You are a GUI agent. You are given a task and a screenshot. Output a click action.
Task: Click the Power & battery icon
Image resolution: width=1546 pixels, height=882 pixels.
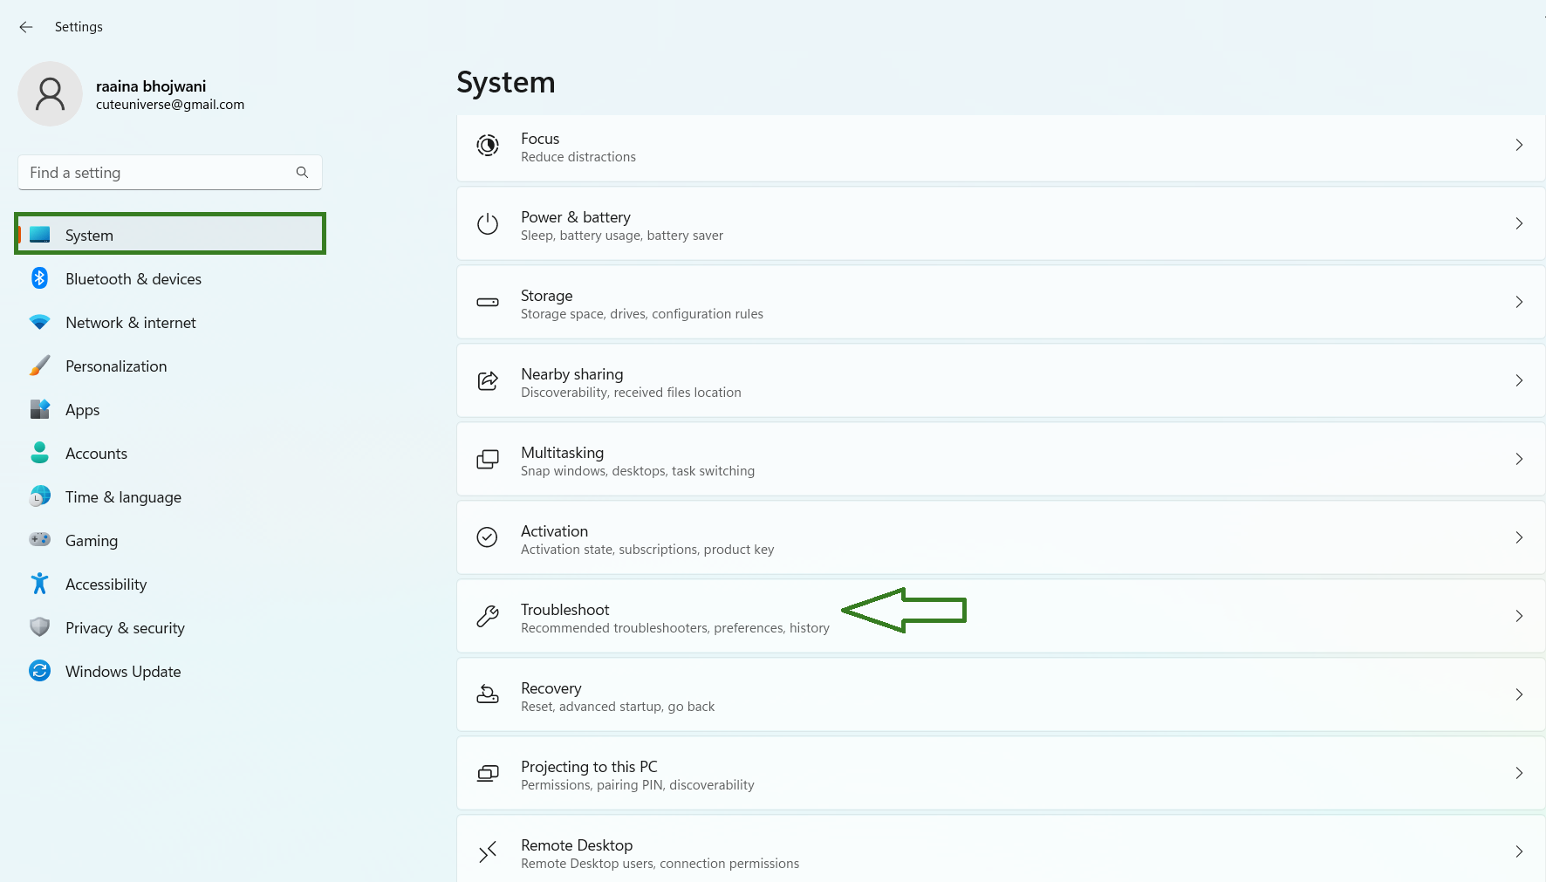click(x=488, y=224)
